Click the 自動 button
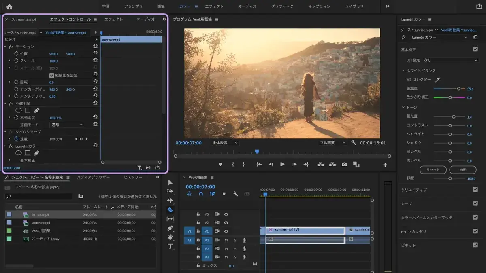Viewport: 486px width, 273px height. click(x=463, y=170)
